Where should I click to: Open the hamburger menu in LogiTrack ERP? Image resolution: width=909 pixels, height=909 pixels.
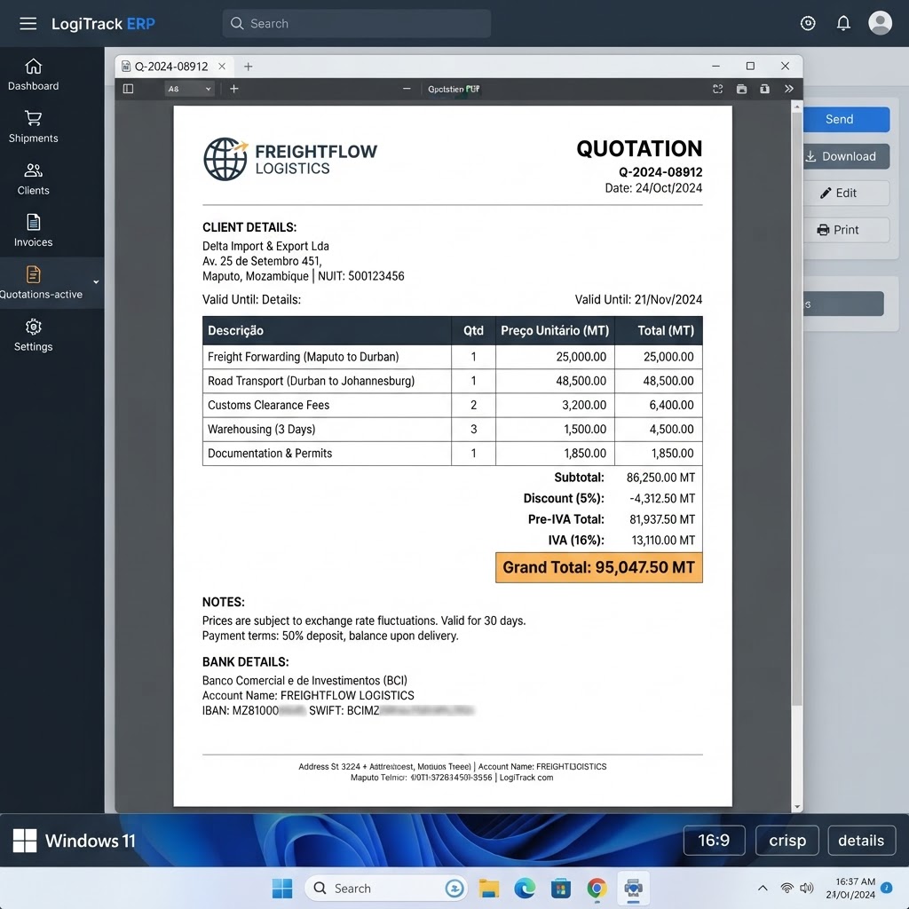(28, 24)
